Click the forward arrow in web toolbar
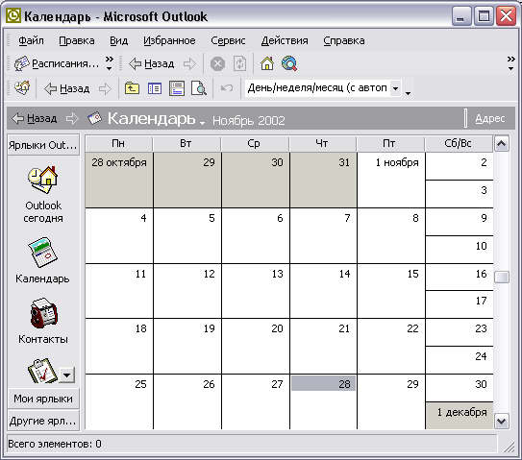Screen dimensions: 522x460 [x=189, y=63]
